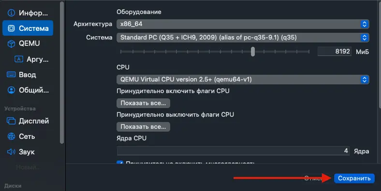381x191 pixels.
Task: Open the Общий... sharing person icon
Action: pos(11,90)
